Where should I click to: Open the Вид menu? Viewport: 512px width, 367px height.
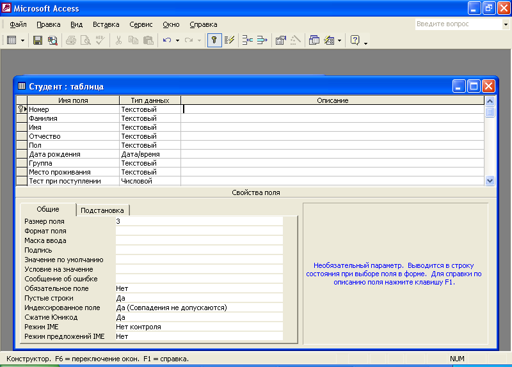[76, 24]
